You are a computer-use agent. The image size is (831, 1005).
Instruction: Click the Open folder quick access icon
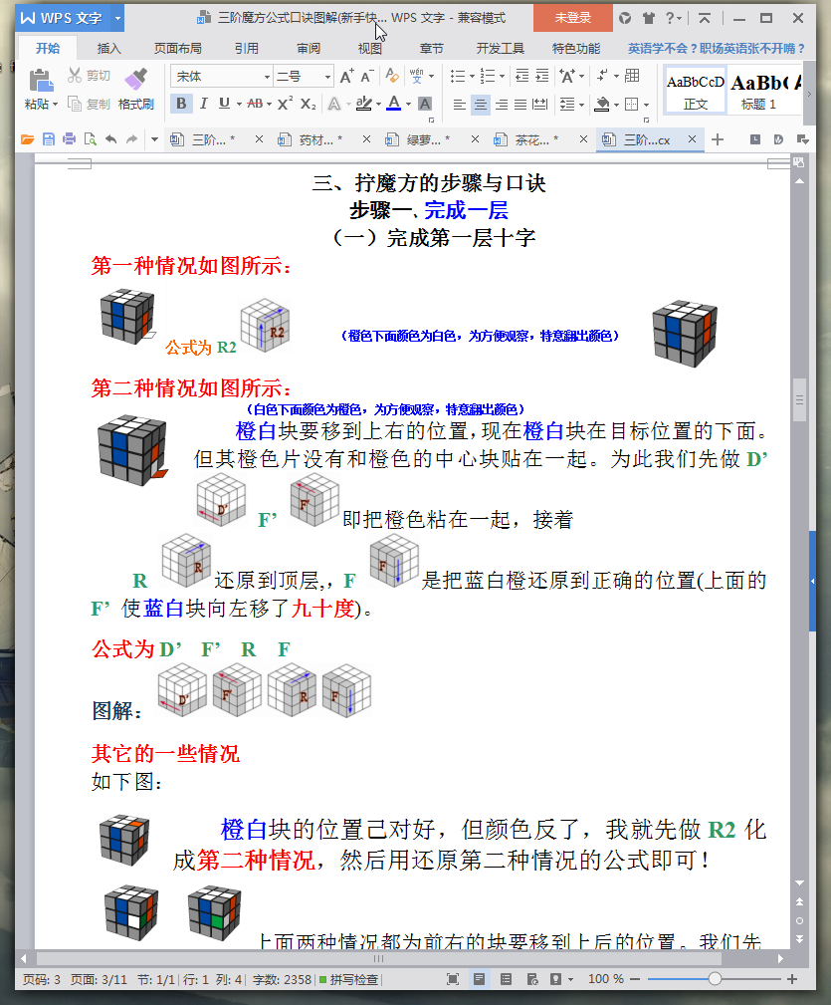coord(27,139)
